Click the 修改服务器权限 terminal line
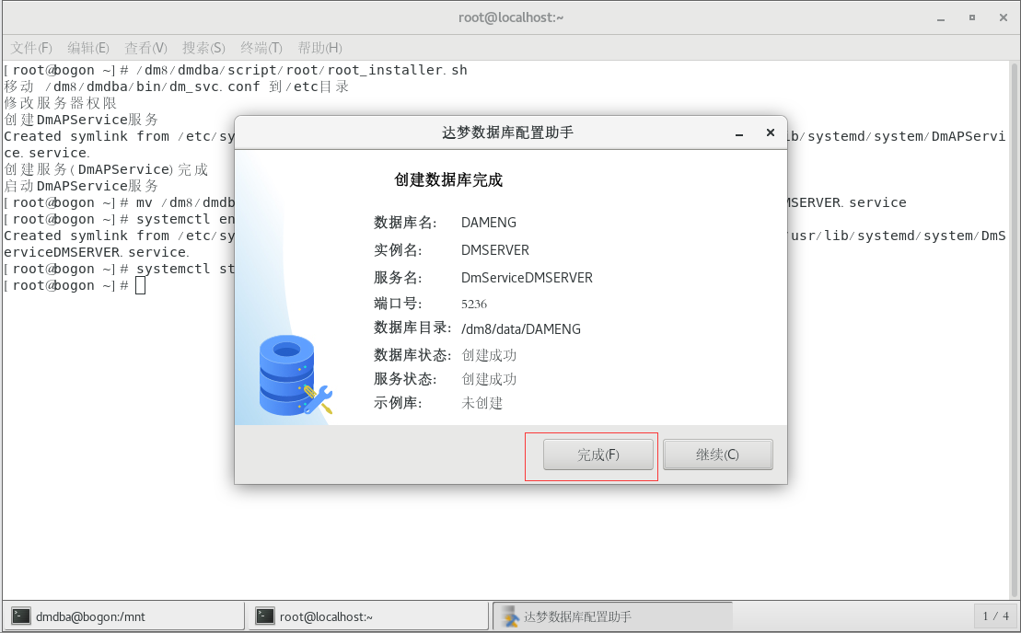This screenshot has height=633, width=1021. 61,103
